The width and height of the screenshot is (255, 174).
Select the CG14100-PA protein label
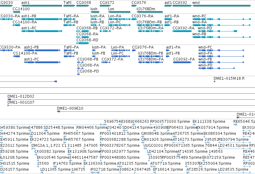coord(25,53)
